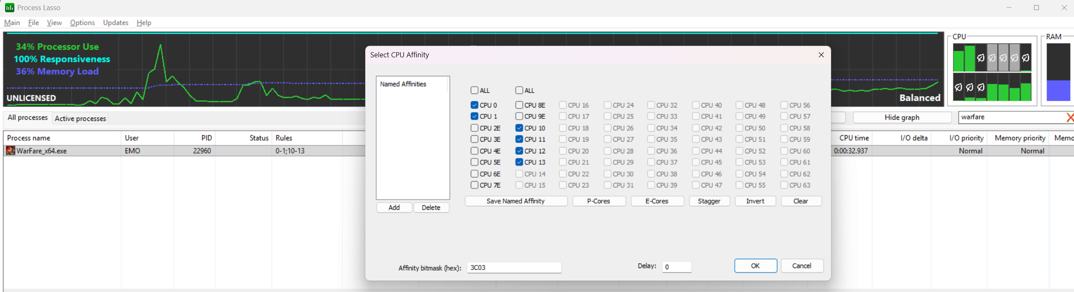
Task: Sort by Memory priority column header
Action: click(x=1018, y=138)
